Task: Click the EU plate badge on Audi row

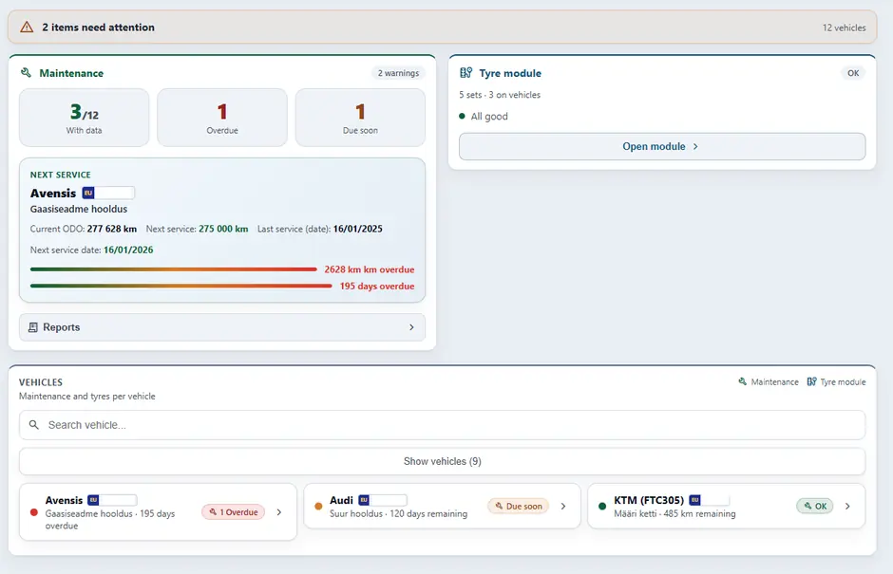Action: [382, 500]
